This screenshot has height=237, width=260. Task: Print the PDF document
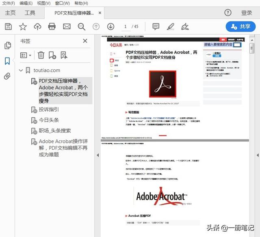tap(52, 26)
